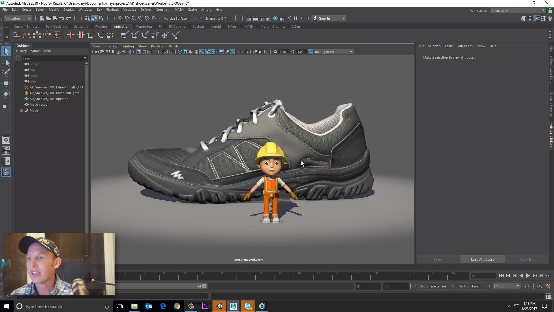Click the Play Forwards button
This screenshot has width=554, height=312.
point(528,276)
